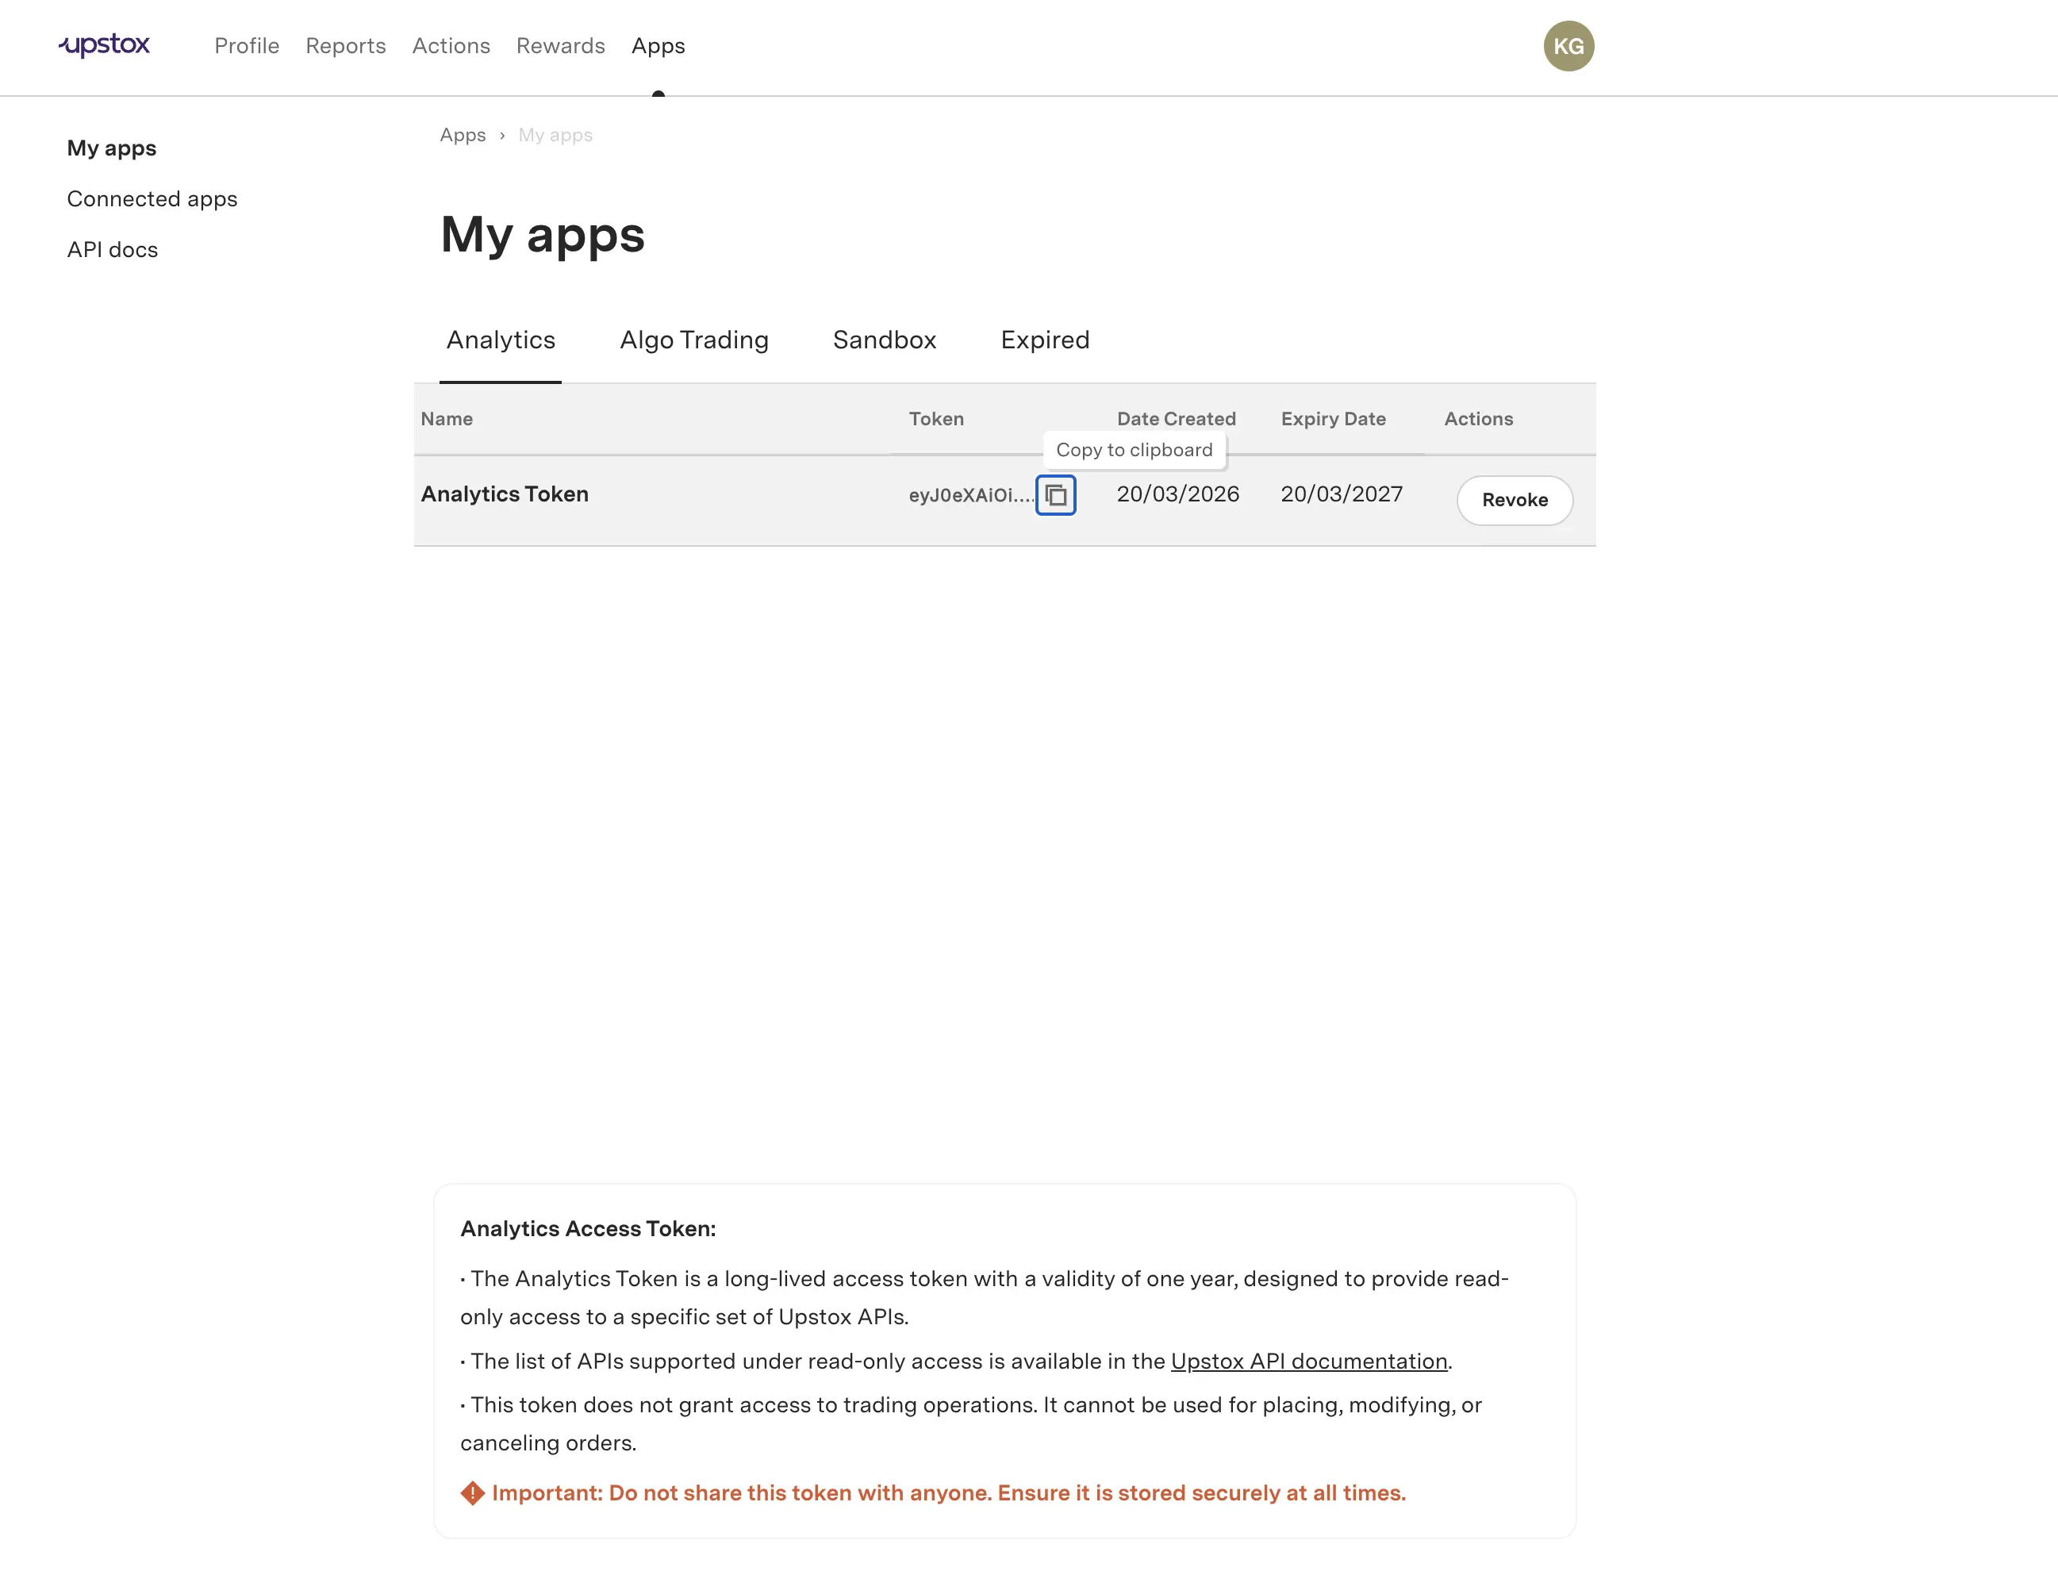Select My apps in the sidebar
Viewport: 2058px width, 1571px height.
point(111,148)
